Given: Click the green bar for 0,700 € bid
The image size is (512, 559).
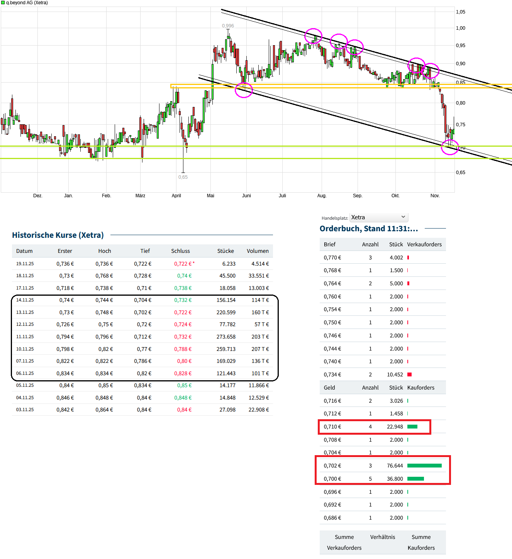Looking at the screenshot, I should pos(415,479).
